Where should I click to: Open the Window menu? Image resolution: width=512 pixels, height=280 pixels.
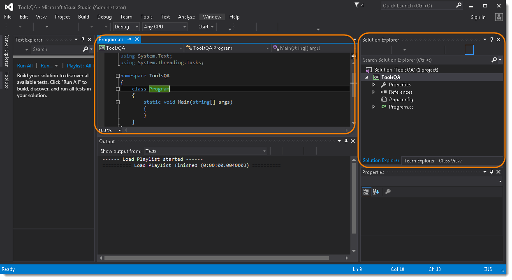pyautogui.click(x=212, y=17)
